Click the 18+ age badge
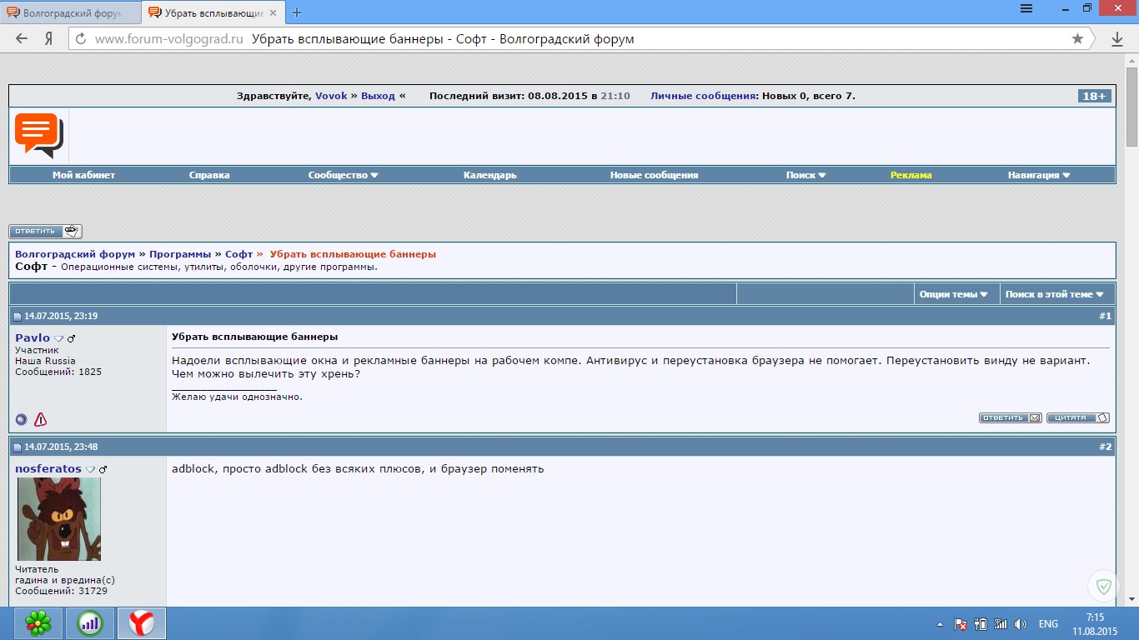1139x640 pixels. (1094, 96)
